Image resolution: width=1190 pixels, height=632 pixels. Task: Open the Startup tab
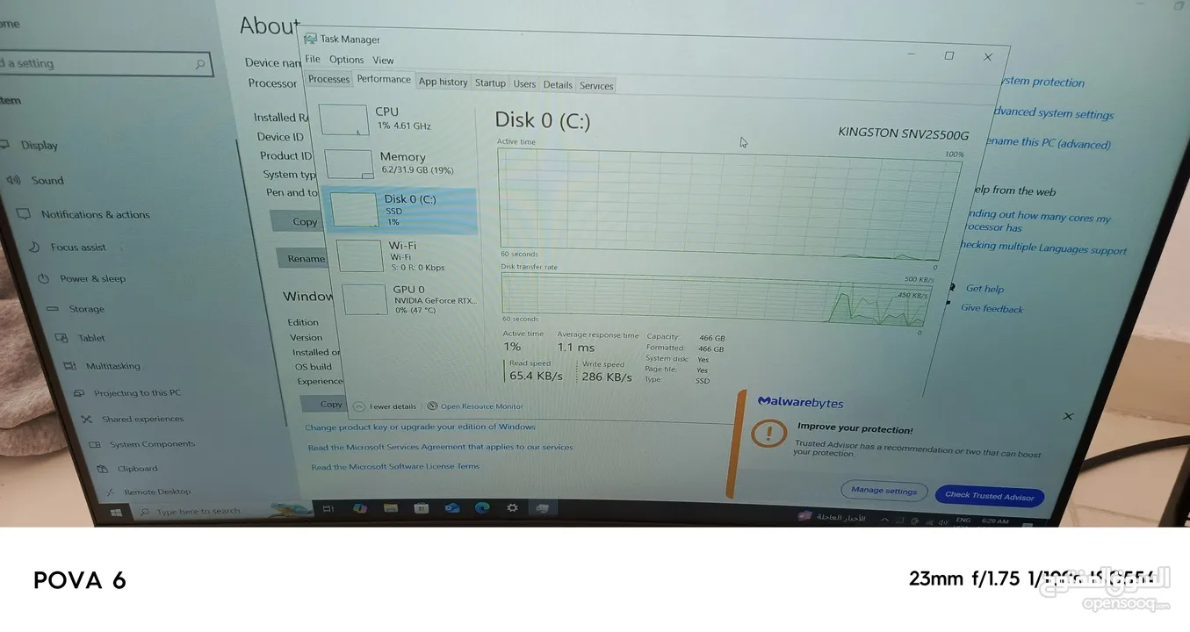pos(490,83)
